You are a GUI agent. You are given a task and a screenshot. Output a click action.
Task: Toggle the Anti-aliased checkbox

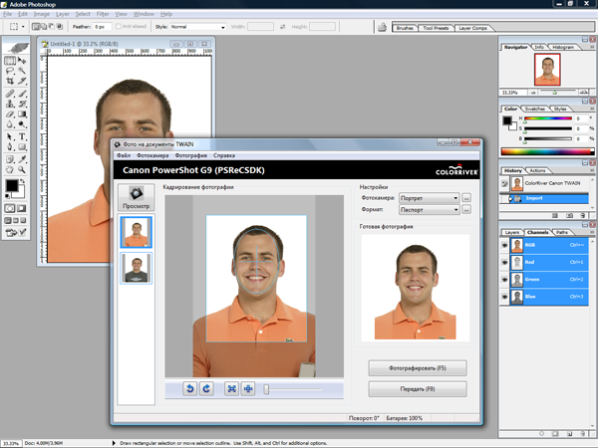point(119,27)
